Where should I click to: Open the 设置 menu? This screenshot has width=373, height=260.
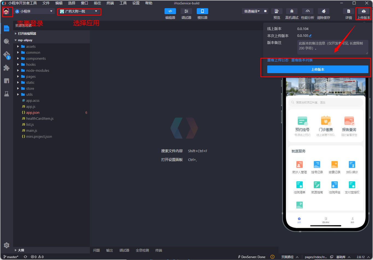click(x=136, y=3)
